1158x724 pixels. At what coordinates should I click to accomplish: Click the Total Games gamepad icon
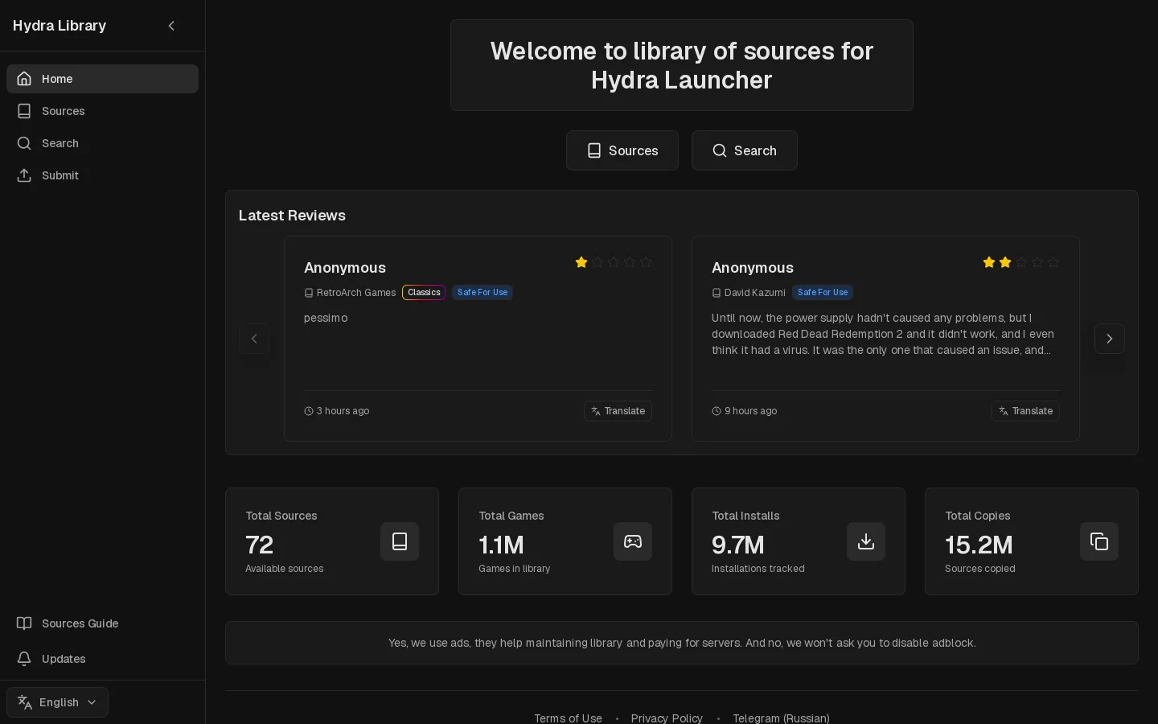pos(633,541)
